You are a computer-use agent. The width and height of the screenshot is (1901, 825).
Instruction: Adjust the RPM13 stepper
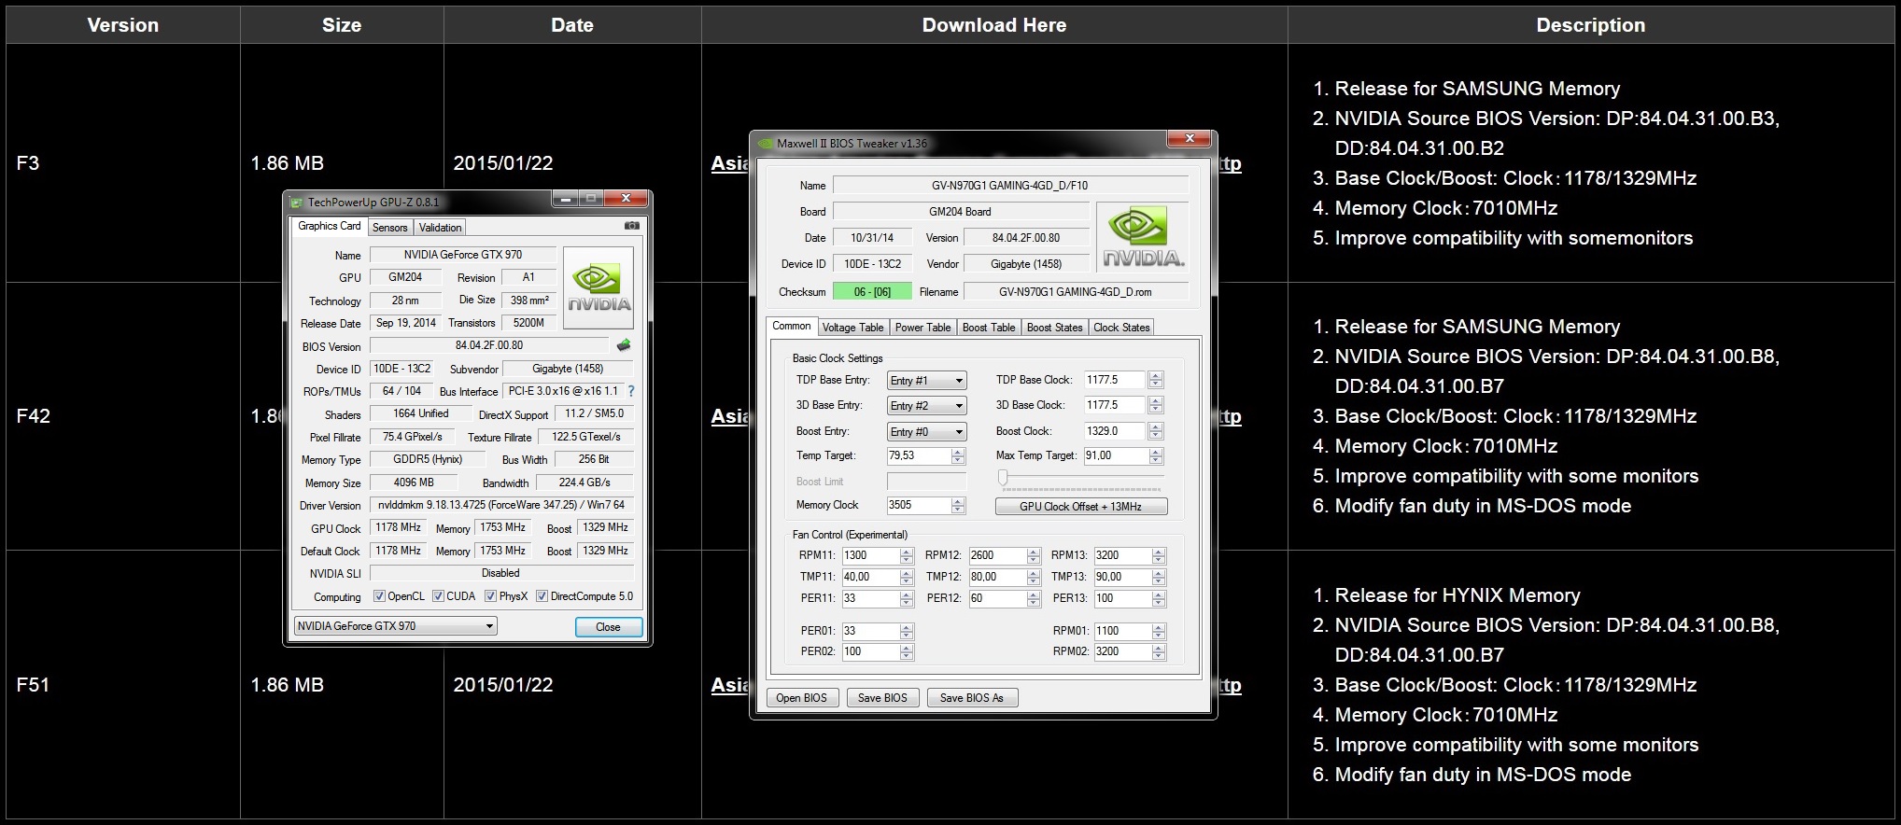coord(1158,555)
